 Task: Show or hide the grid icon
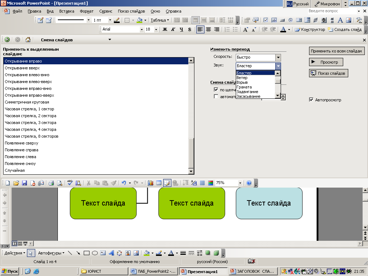(202, 183)
